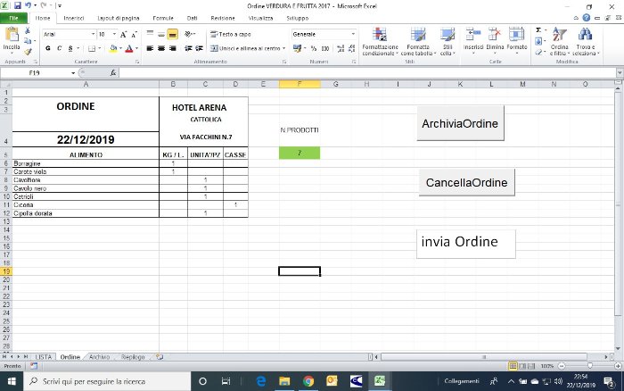Image resolution: width=624 pixels, height=391 pixels.
Task: Click the Cut scissors icon
Action: (x=28, y=30)
